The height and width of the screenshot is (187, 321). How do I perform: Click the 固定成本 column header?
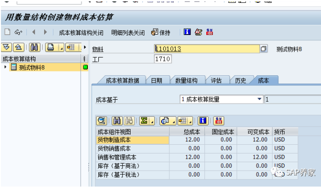click(x=221, y=132)
